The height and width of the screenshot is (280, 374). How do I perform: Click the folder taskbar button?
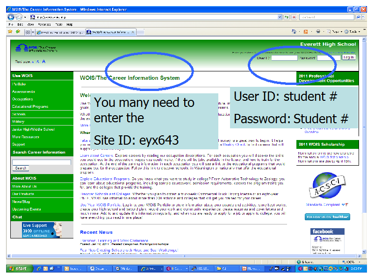click(x=227, y=269)
